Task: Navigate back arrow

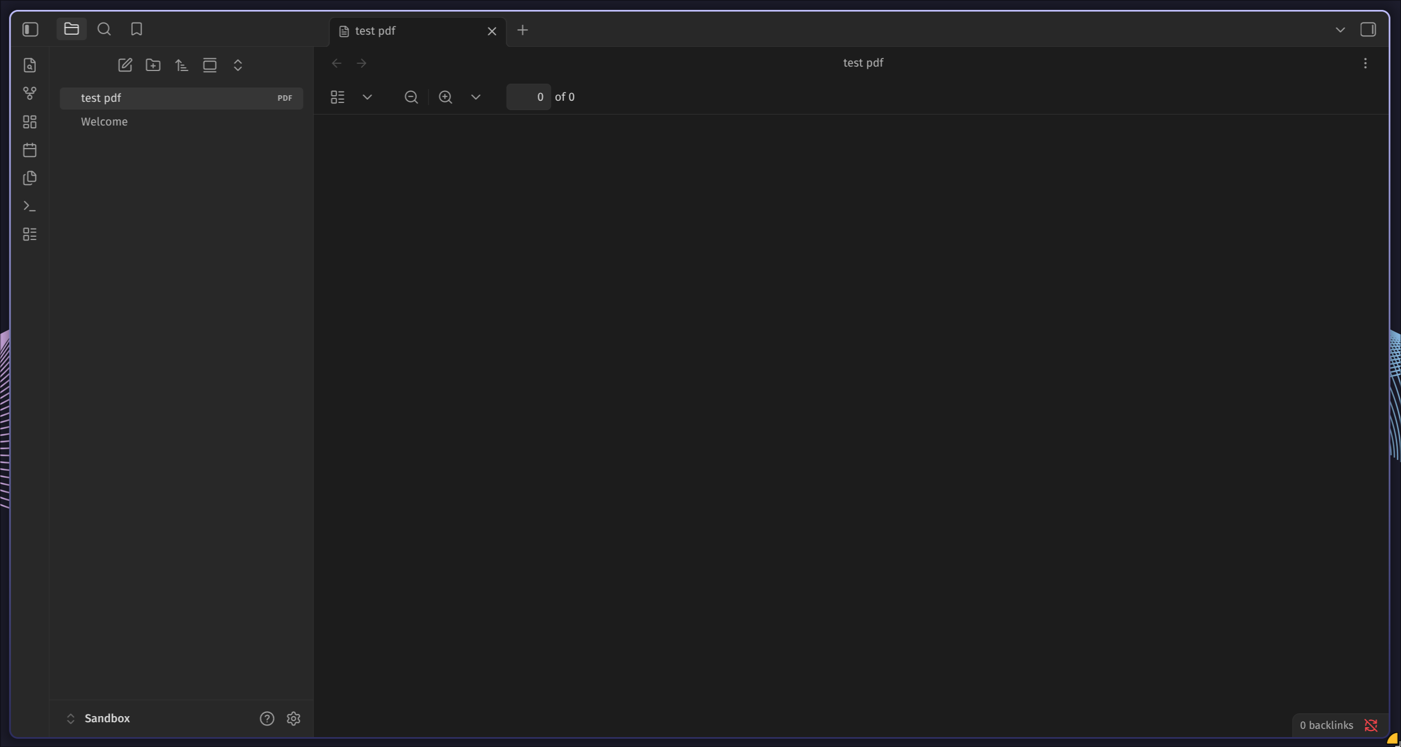Action: (x=336, y=63)
